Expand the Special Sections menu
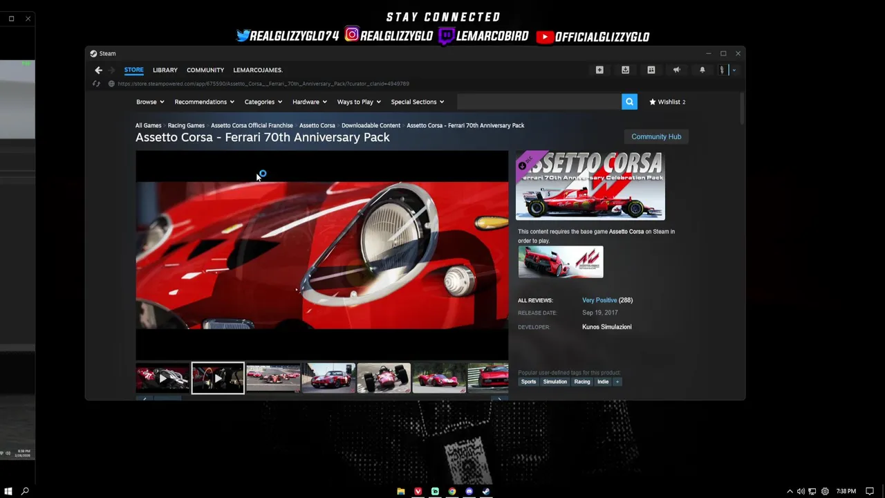The width and height of the screenshot is (885, 498). pos(418,102)
